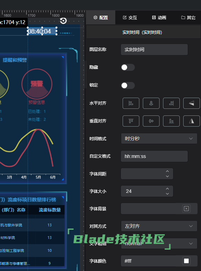Click the horizontal flip icon
This screenshot has height=271, width=201.
(192, 103)
